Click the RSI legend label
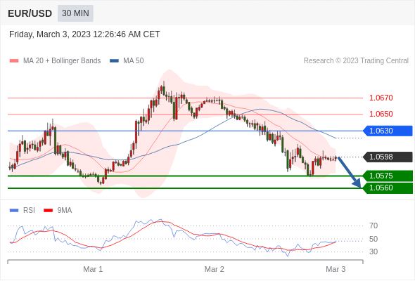Screen dimensions: 415x281 click(29, 211)
